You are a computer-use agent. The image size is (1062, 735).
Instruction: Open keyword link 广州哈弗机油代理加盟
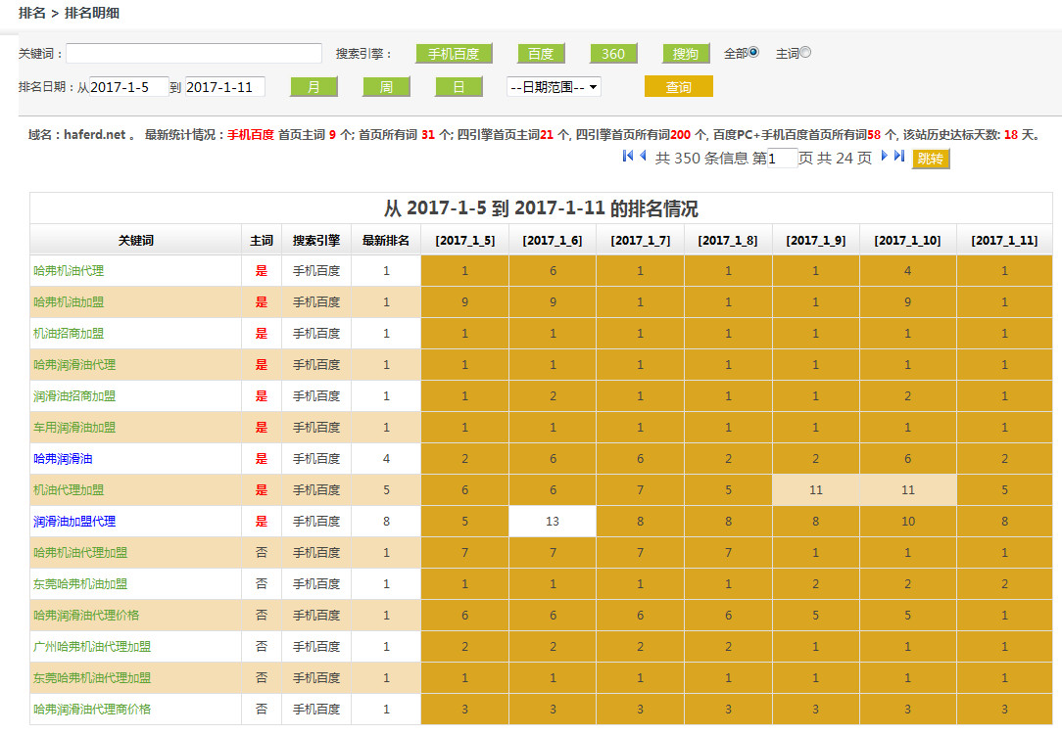(x=92, y=646)
